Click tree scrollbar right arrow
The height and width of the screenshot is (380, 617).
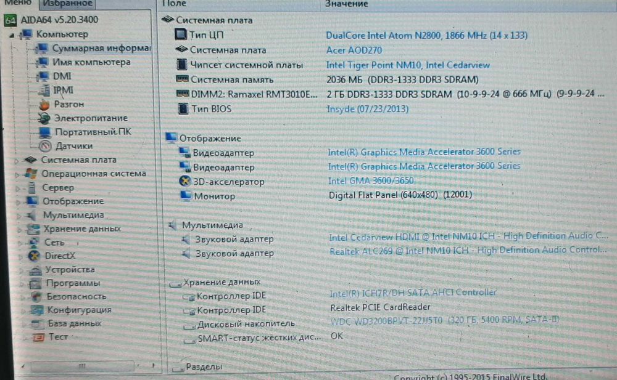[154, 365]
